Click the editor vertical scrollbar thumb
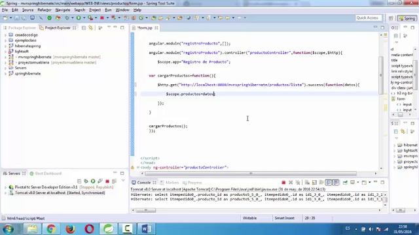419x235 pixels. point(381,75)
